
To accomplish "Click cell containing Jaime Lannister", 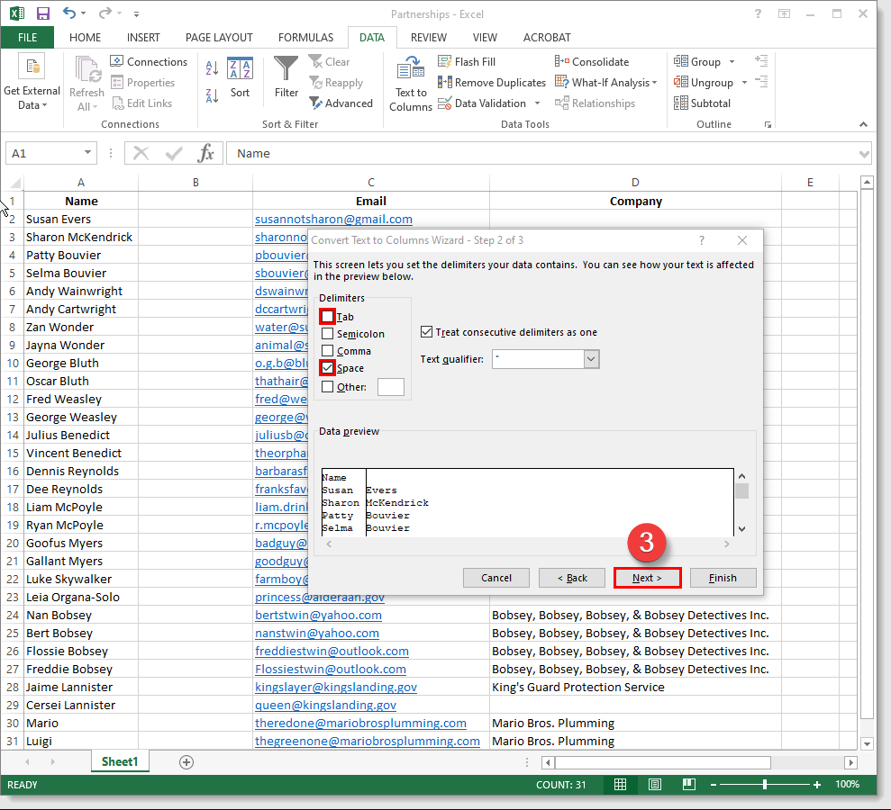I will 81,687.
